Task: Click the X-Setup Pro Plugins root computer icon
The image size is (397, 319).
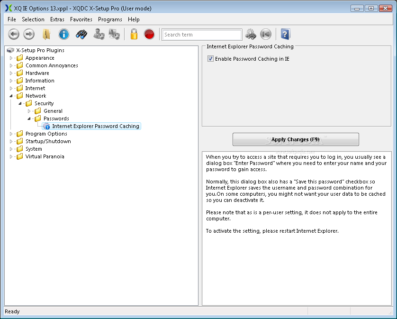Action: tap(10, 50)
